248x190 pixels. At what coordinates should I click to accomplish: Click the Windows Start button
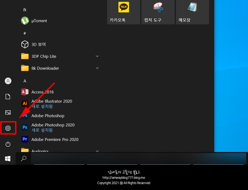click(7, 158)
